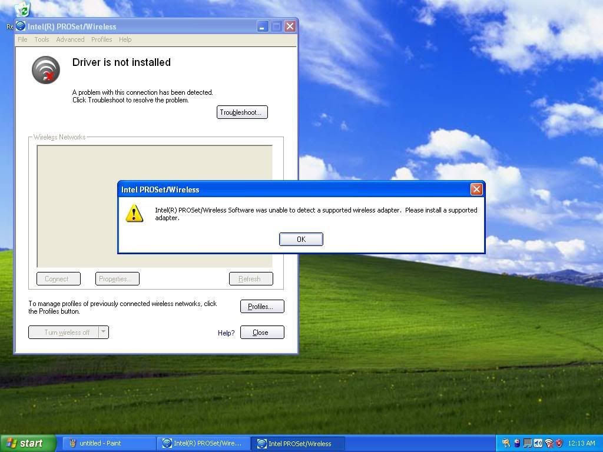603x452 pixels.
Task: Open the Windows start menu
Action: coord(28,443)
